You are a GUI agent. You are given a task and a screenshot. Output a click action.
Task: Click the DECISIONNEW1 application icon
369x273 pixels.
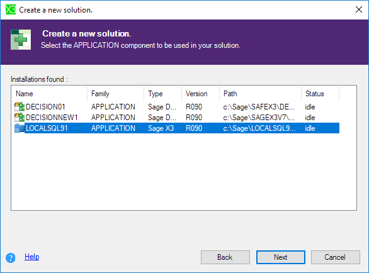[20, 118]
